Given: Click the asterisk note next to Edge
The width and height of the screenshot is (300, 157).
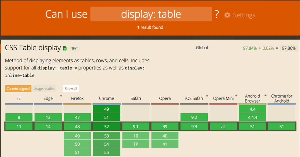Looking at the screenshot, I should pos(61,96).
